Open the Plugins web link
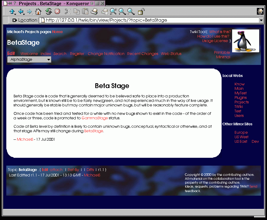The width and height of the screenshot is (267, 220). coord(241,98)
